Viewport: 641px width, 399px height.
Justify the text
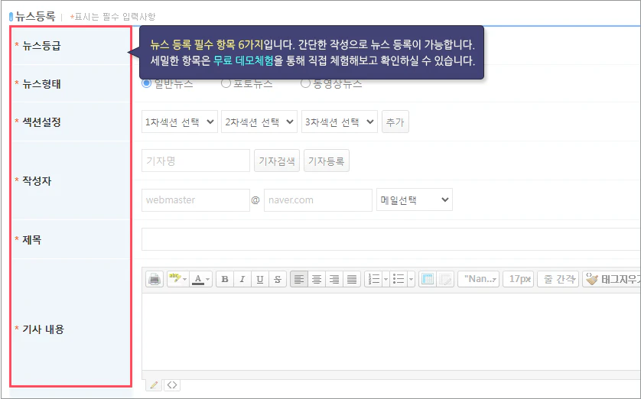pos(352,279)
